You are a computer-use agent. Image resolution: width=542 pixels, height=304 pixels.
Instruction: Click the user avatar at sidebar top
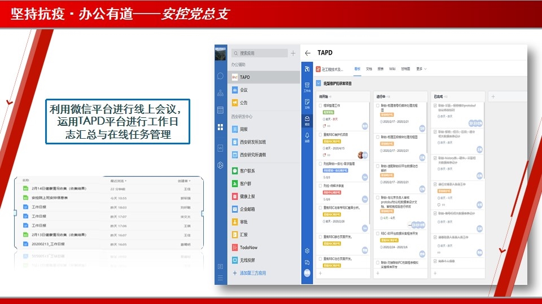pos(220,54)
